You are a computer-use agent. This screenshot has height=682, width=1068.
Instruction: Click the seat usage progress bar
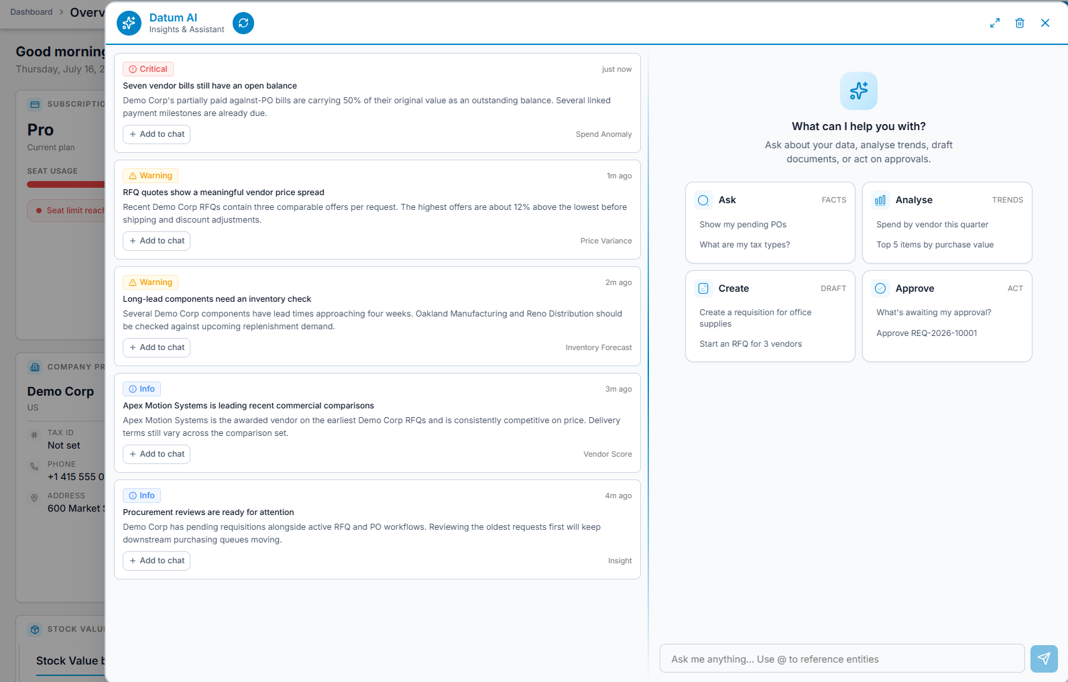coord(66,184)
